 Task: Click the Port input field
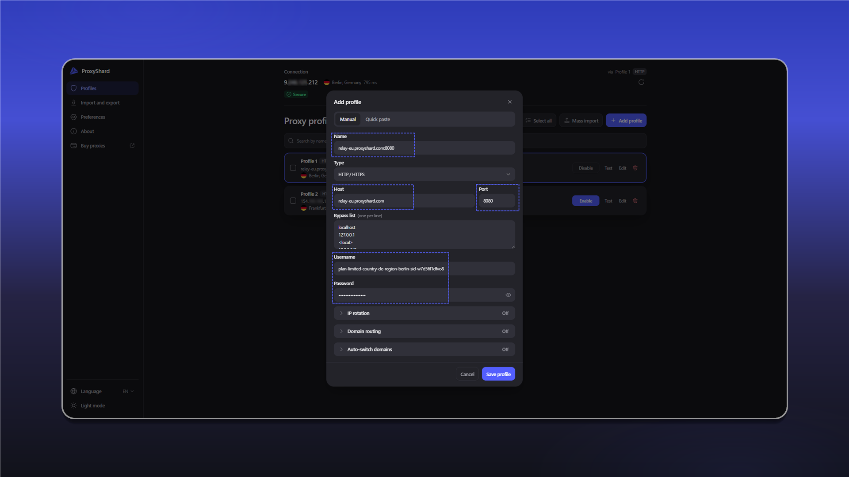click(x=497, y=201)
